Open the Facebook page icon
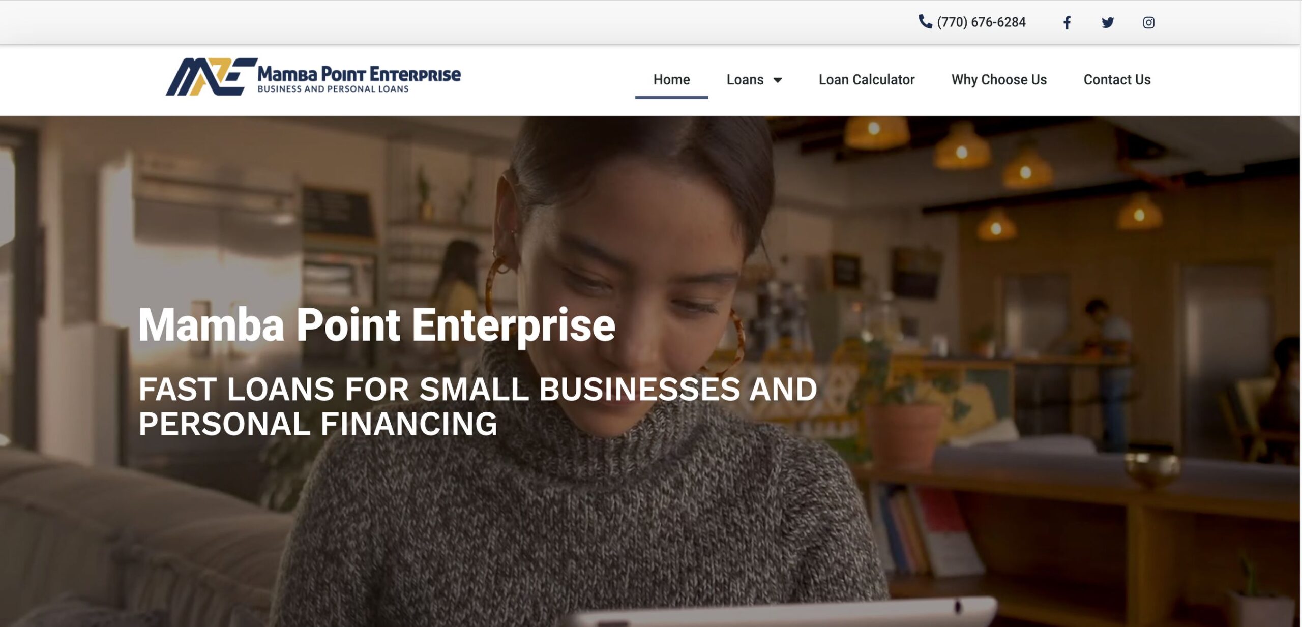The width and height of the screenshot is (1302, 627). coord(1067,23)
